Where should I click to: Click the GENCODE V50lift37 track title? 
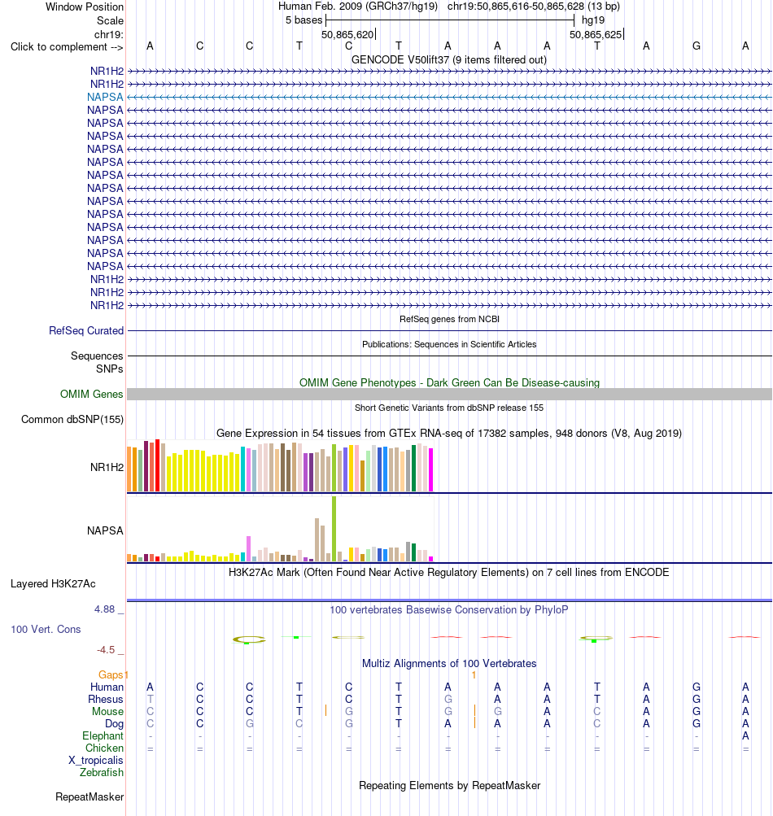pyautogui.click(x=449, y=60)
